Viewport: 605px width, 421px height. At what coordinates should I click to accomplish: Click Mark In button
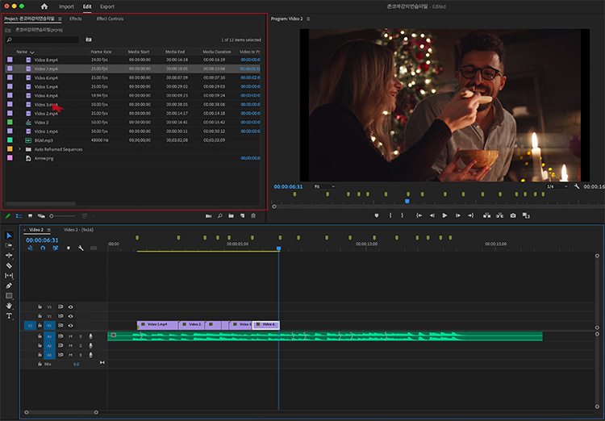point(390,215)
